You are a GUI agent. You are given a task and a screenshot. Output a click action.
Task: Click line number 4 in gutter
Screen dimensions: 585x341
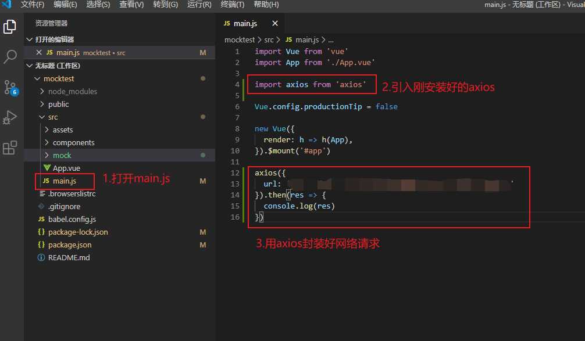click(x=237, y=85)
